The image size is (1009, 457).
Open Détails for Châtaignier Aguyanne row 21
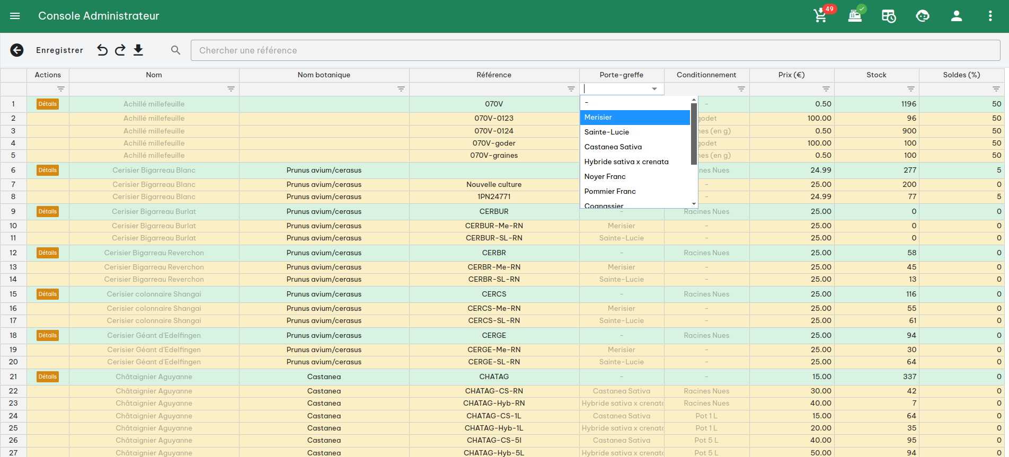pyautogui.click(x=48, y=377)
